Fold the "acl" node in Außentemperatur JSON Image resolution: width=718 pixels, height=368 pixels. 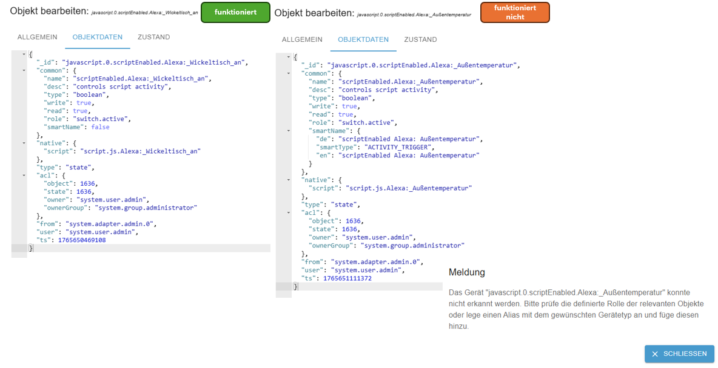[x=289, y=212]
